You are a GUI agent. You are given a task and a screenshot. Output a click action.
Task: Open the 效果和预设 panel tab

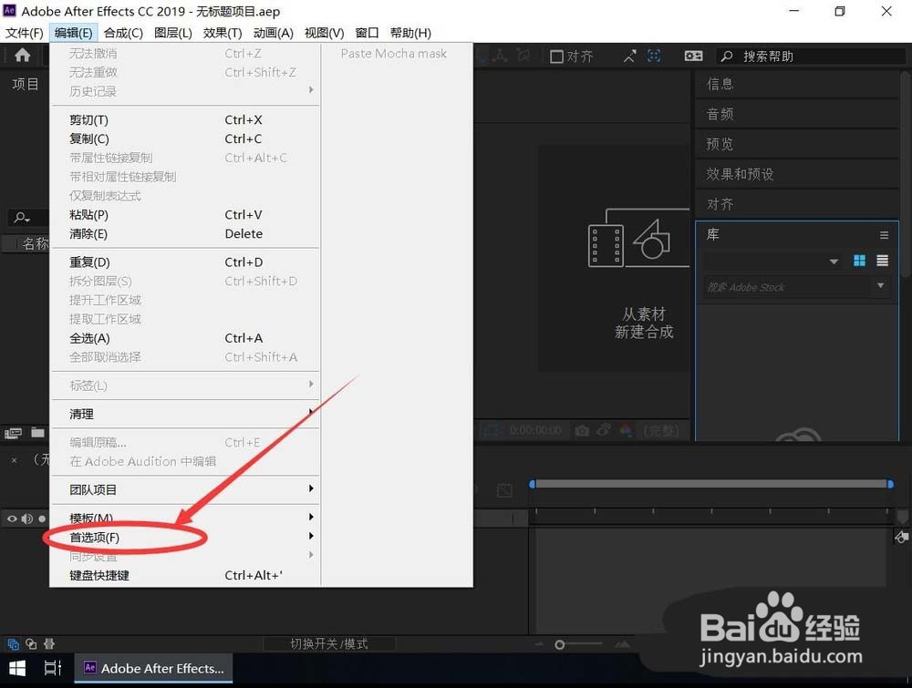tap(797, 174)
